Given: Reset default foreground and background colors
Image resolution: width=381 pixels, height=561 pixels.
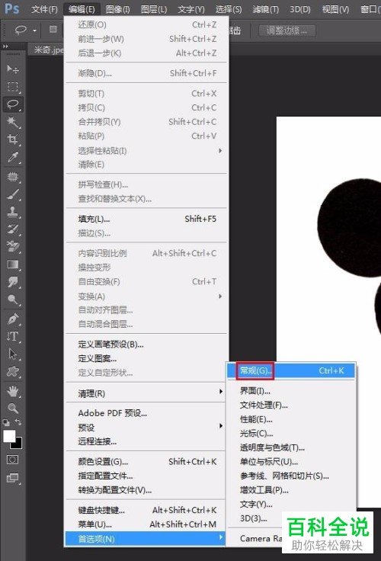Looking at the screenshot, I should [6, 422].
